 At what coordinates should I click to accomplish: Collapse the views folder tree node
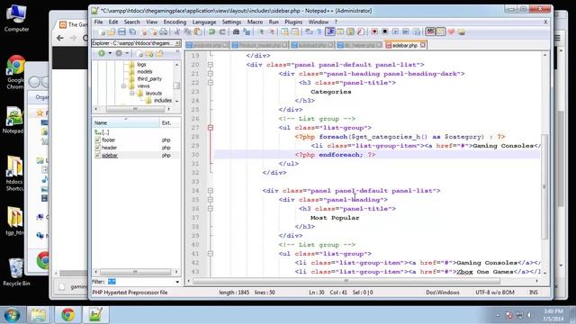(x=124, y=86)
